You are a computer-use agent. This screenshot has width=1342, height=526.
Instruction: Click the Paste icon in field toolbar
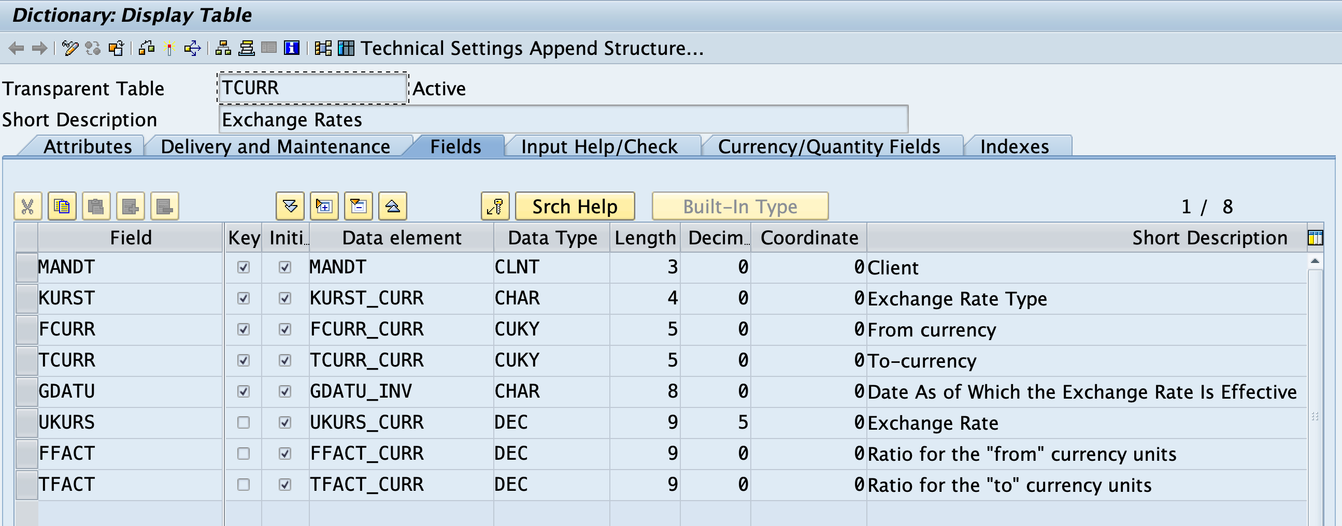pos(96,206)
